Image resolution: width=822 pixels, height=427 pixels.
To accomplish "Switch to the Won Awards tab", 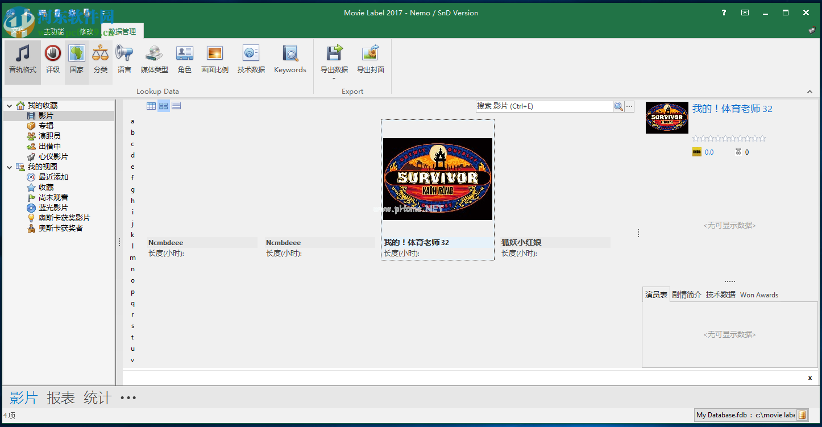I will point(759,295).
